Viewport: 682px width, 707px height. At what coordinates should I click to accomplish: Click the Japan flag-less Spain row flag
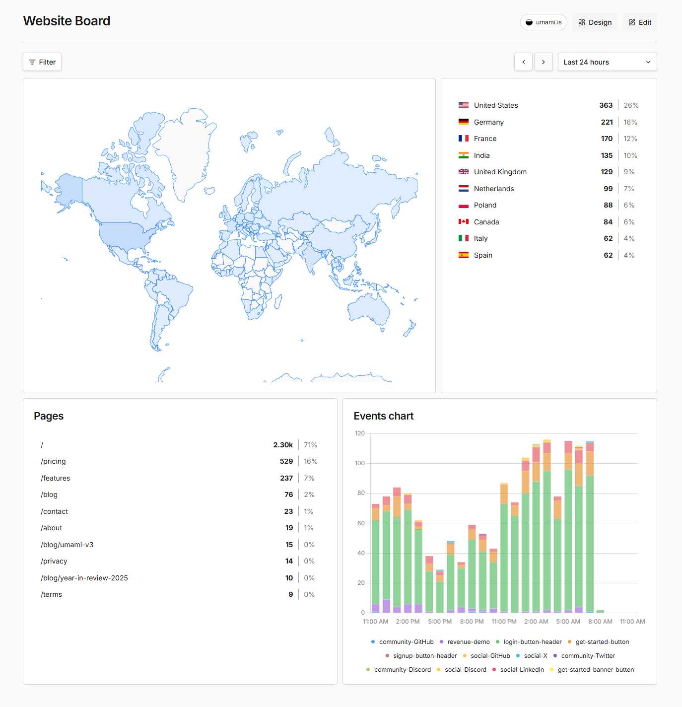click(x=463, y=255)
